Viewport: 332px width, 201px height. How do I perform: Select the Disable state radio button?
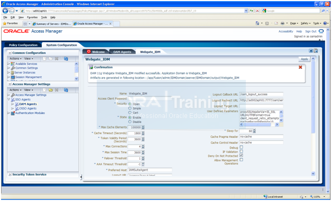130,122
